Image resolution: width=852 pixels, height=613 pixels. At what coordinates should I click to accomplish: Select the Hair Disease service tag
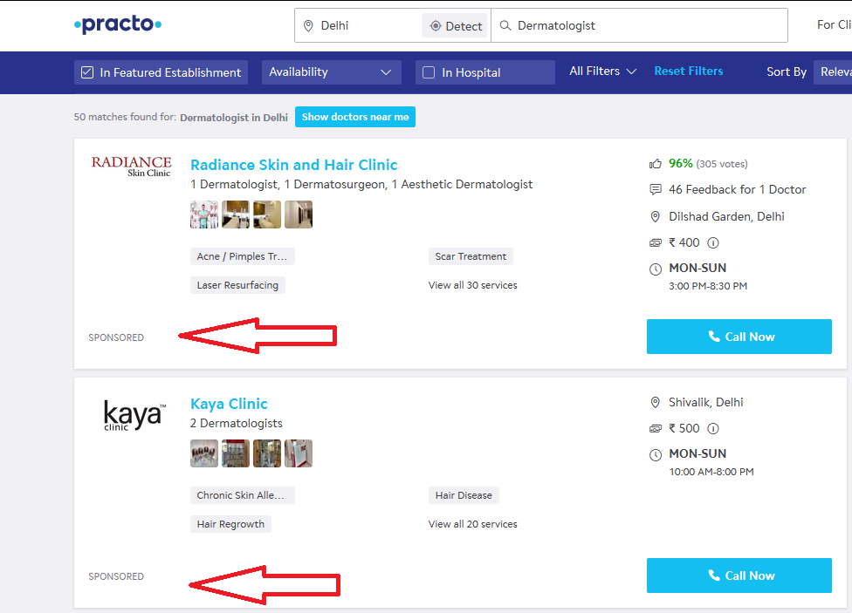[464, 495]
